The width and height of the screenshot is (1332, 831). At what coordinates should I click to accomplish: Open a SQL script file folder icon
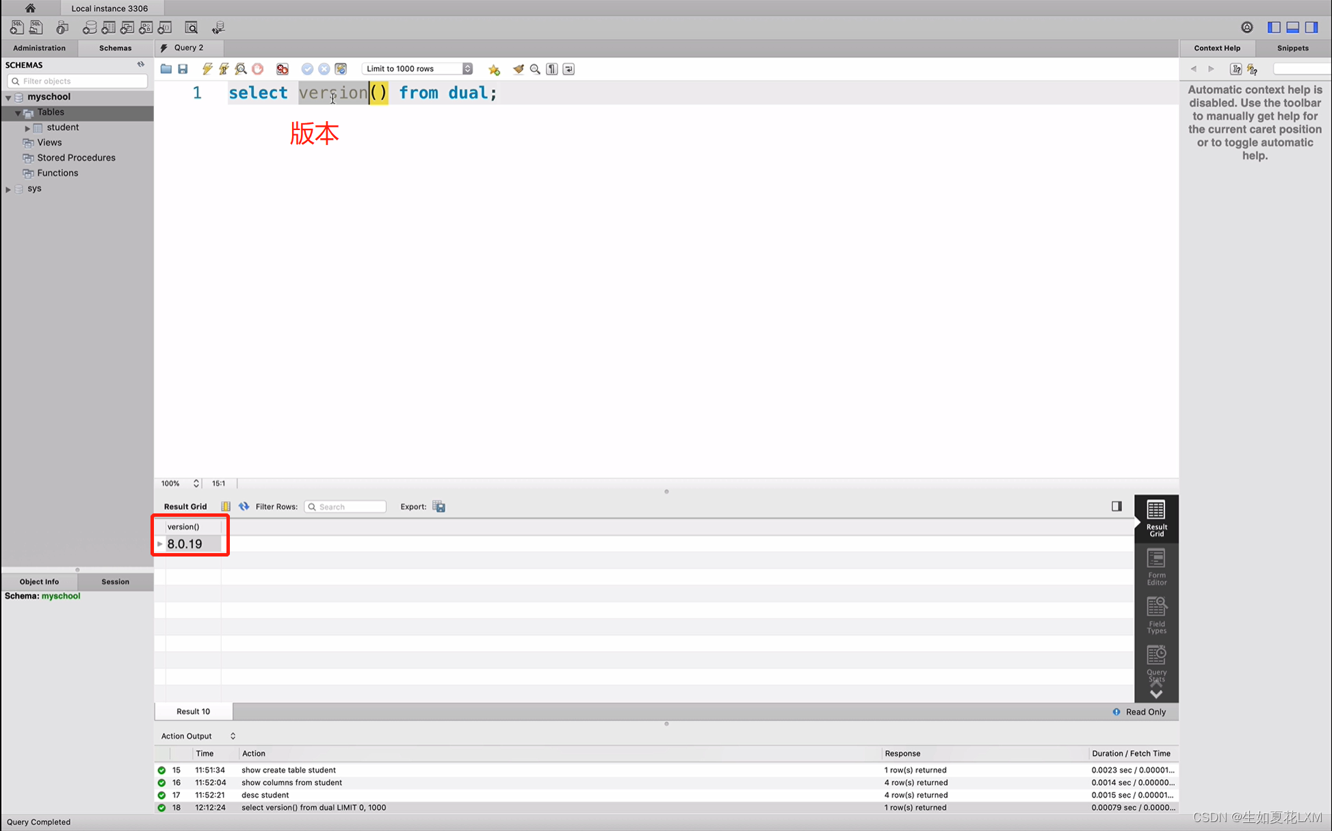coord(166,68)
